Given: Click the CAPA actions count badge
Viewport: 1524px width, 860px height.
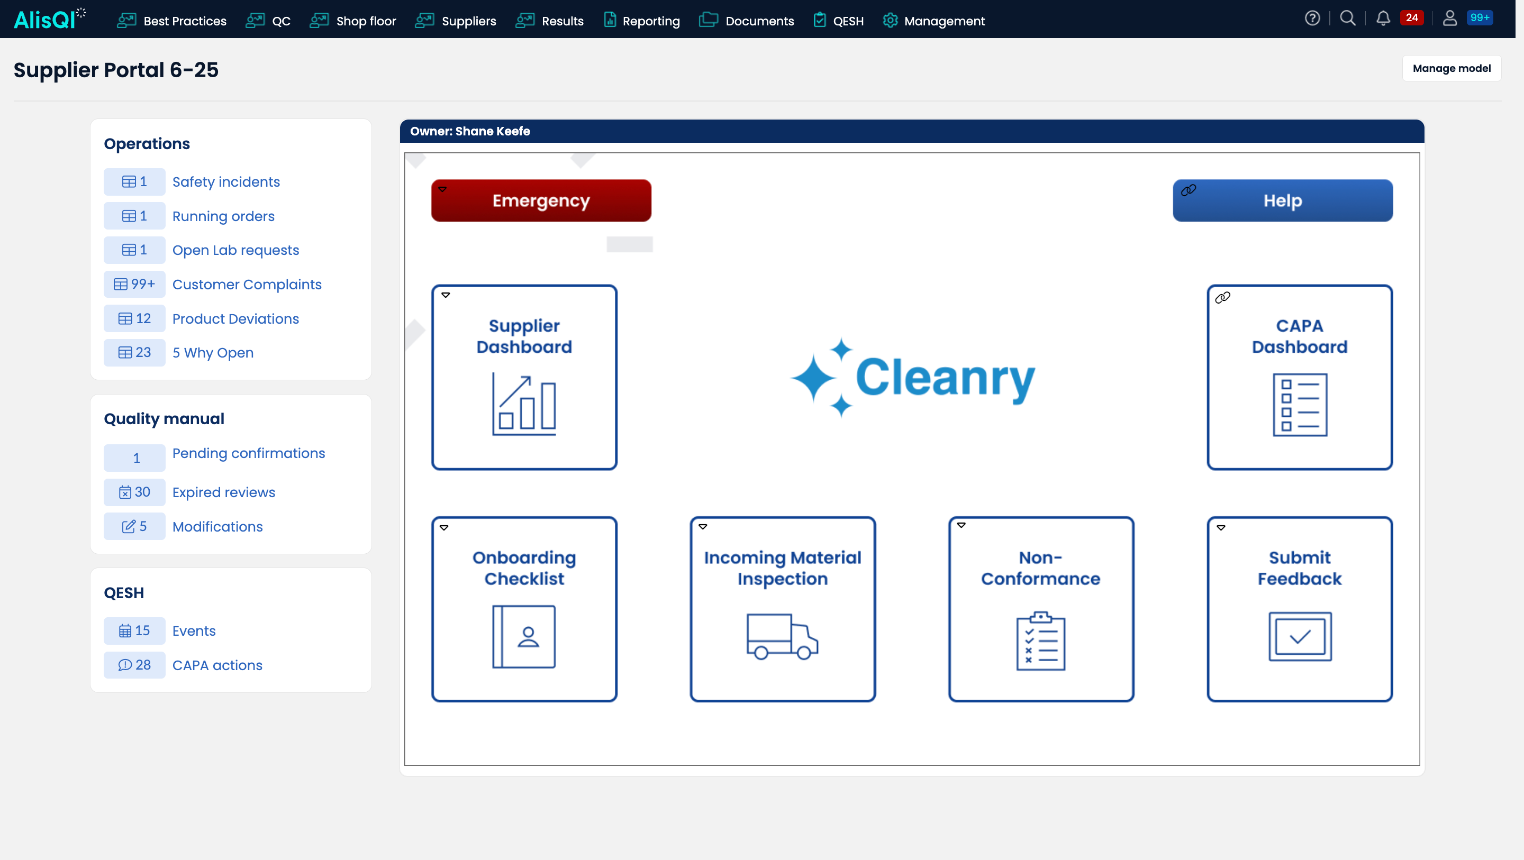Looking at the screenshot, I should (x=134, y=665).
